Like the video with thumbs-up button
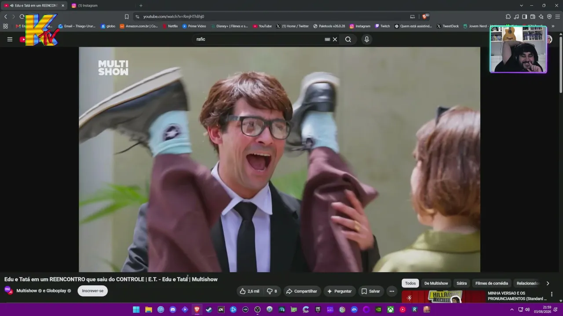This screenshot has height=316, width=563. click(249, 291)
